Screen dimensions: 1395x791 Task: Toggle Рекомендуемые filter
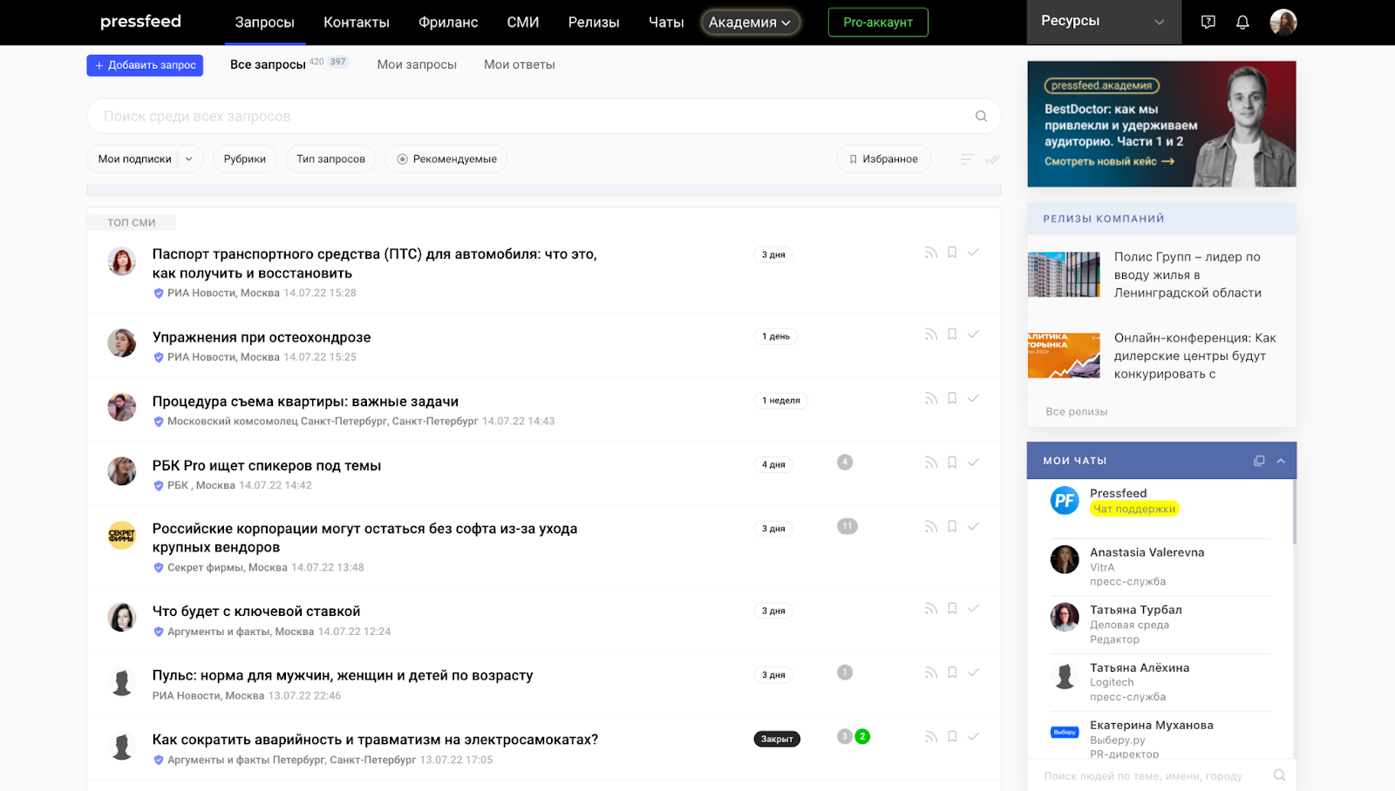click(446, 159)
